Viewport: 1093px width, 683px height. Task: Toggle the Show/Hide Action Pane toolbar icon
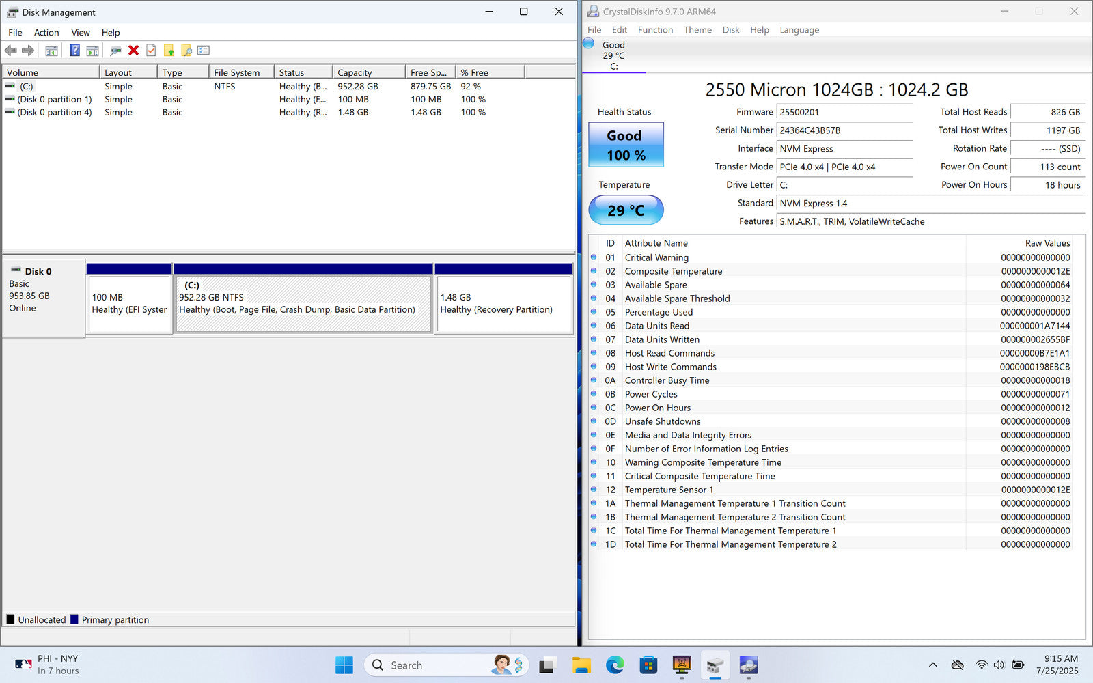point(93,51)
